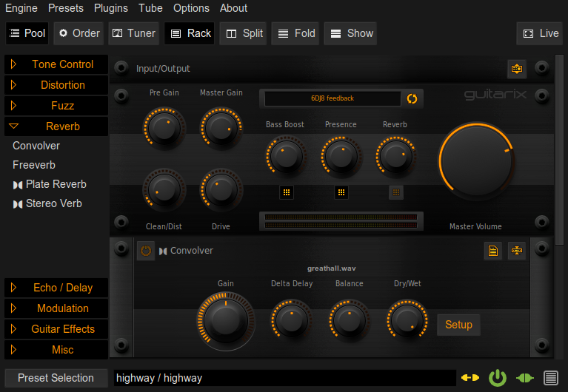Open the Plugins menu

(x=111, y=8)
